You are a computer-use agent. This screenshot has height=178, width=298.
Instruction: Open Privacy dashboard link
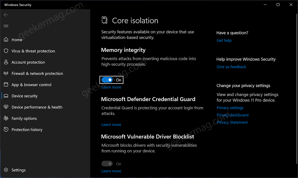point(232,115)
